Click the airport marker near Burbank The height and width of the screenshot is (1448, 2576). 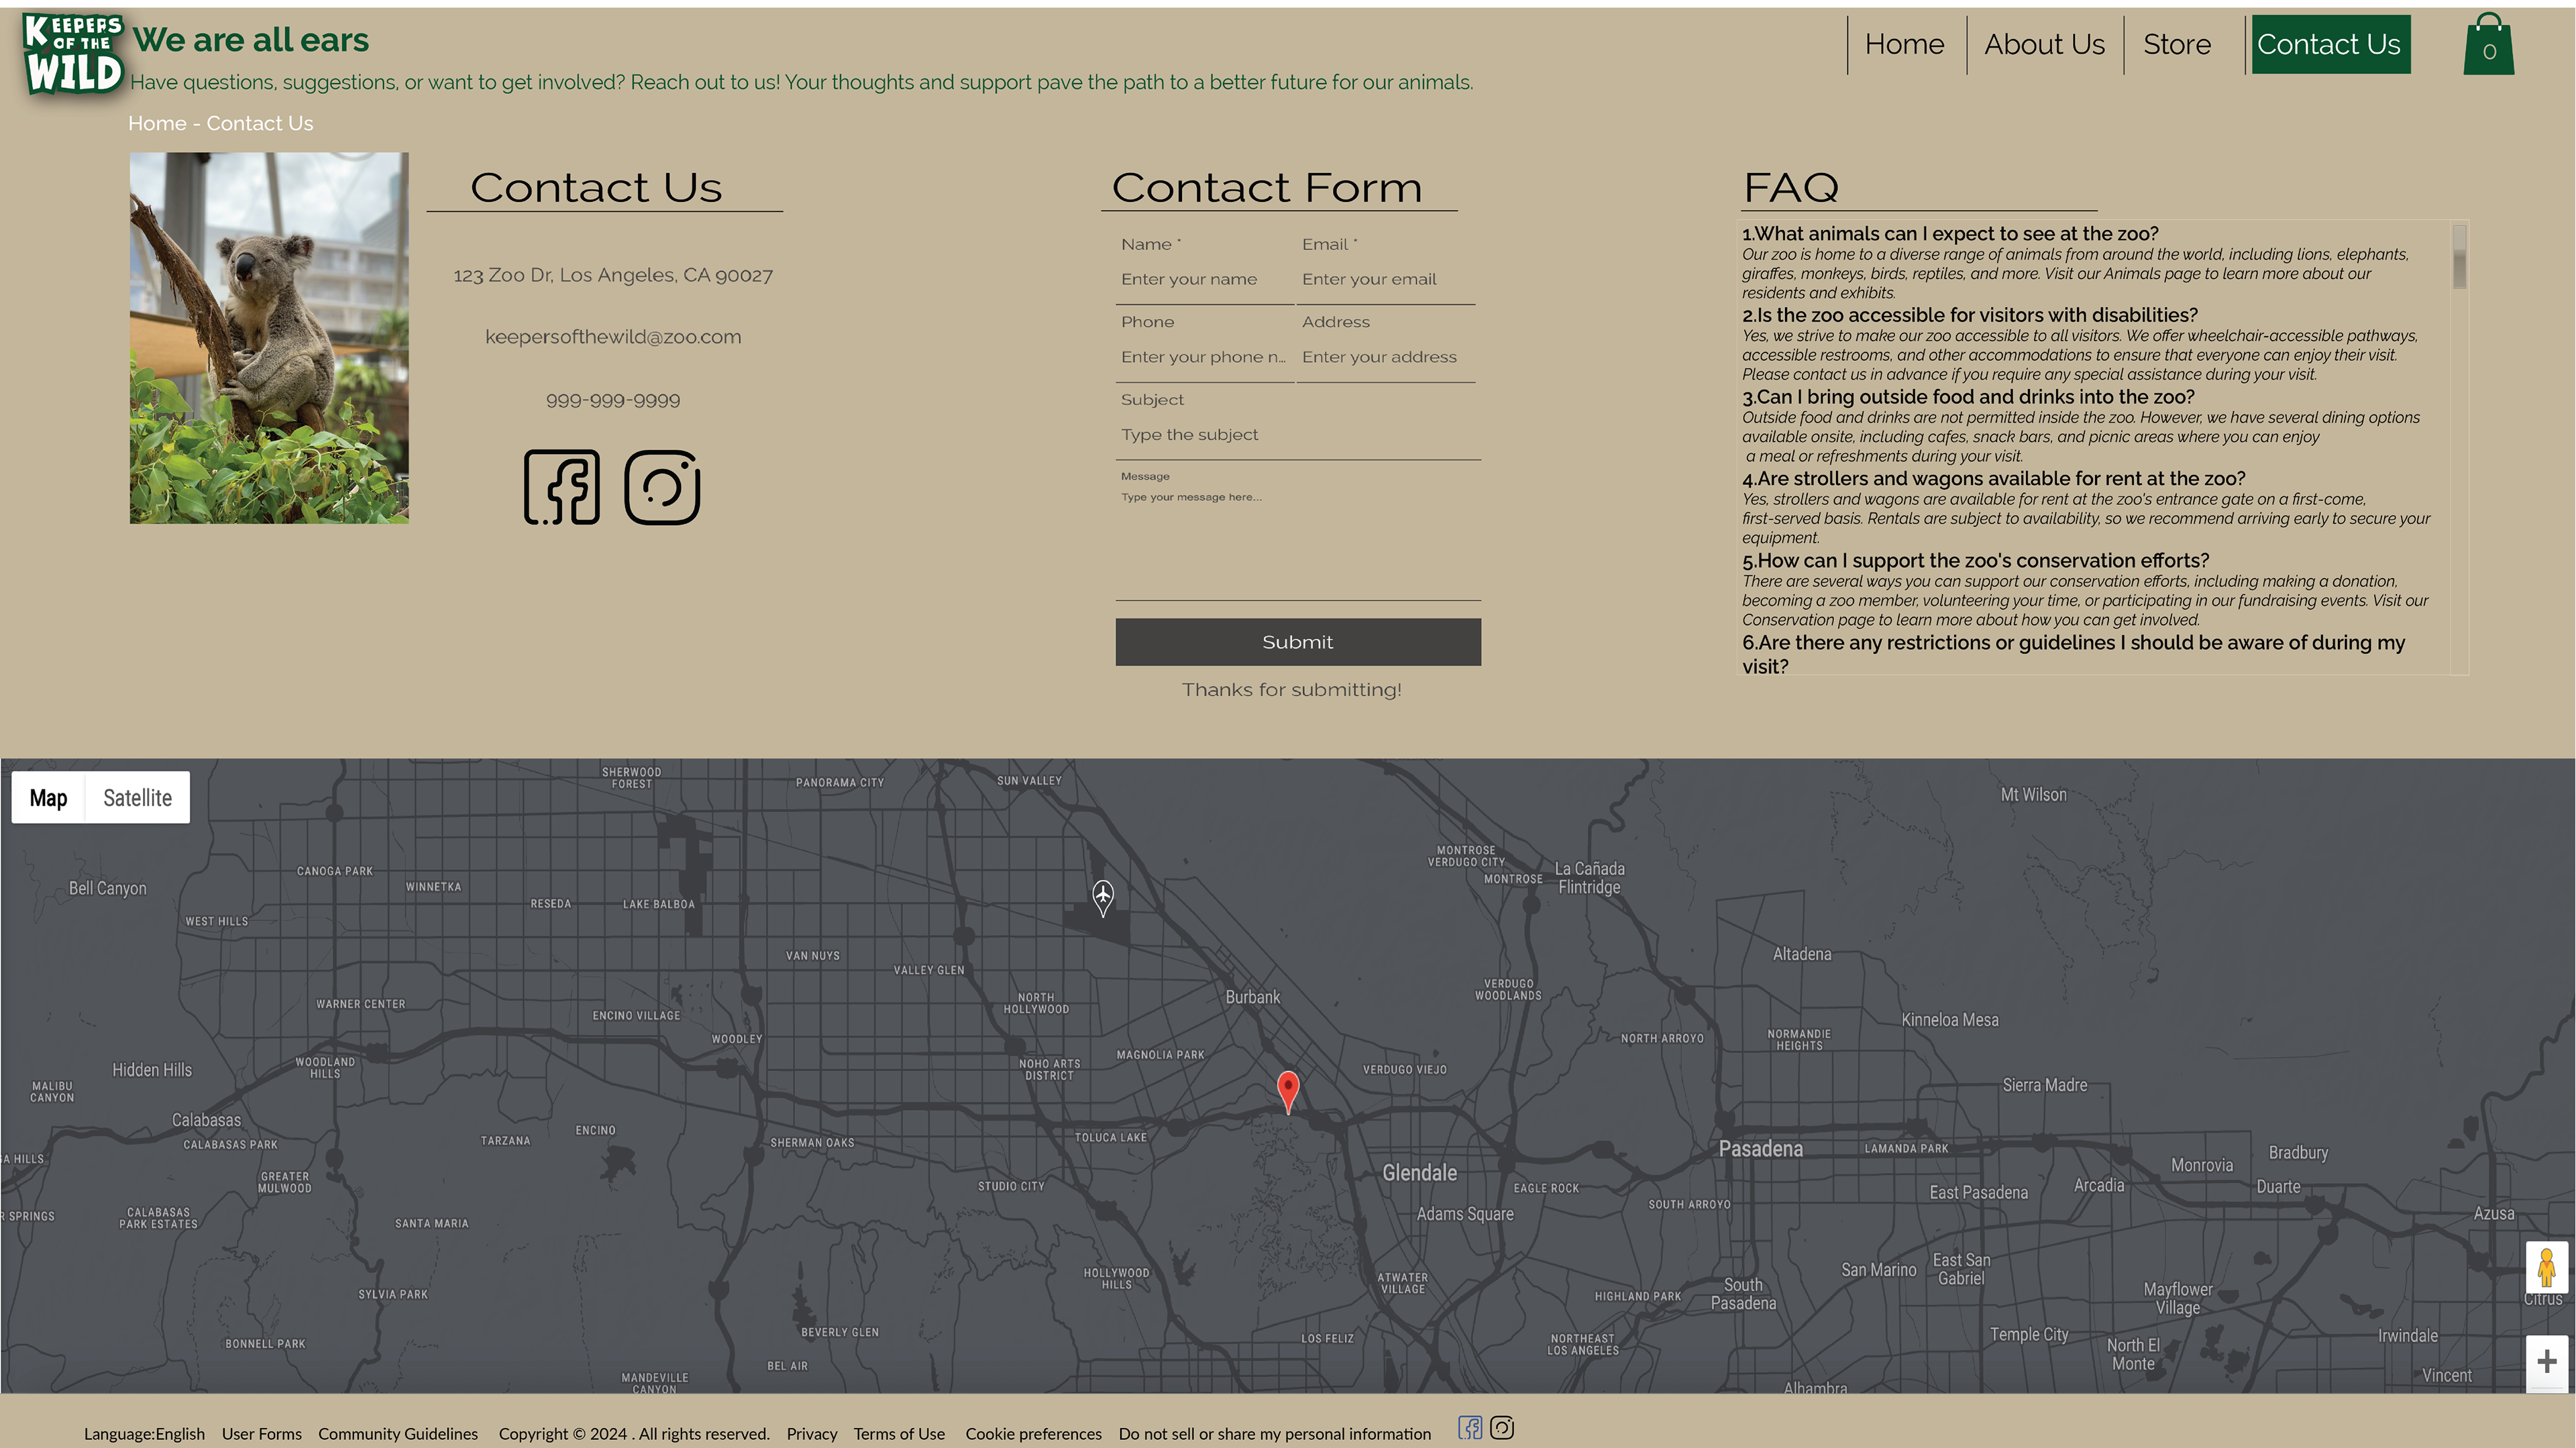1103,896
